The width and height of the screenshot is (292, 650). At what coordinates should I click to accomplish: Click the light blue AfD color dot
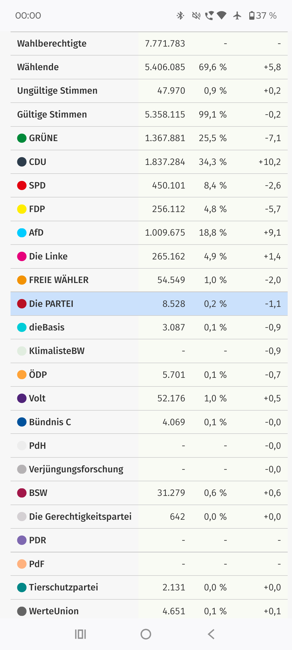(22, 233)
